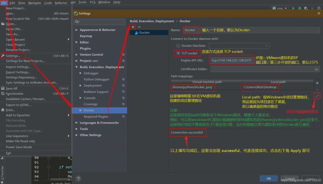The image size is (323, 184).
Task: Click folder icon of Open menu entry
Action: 3,24
